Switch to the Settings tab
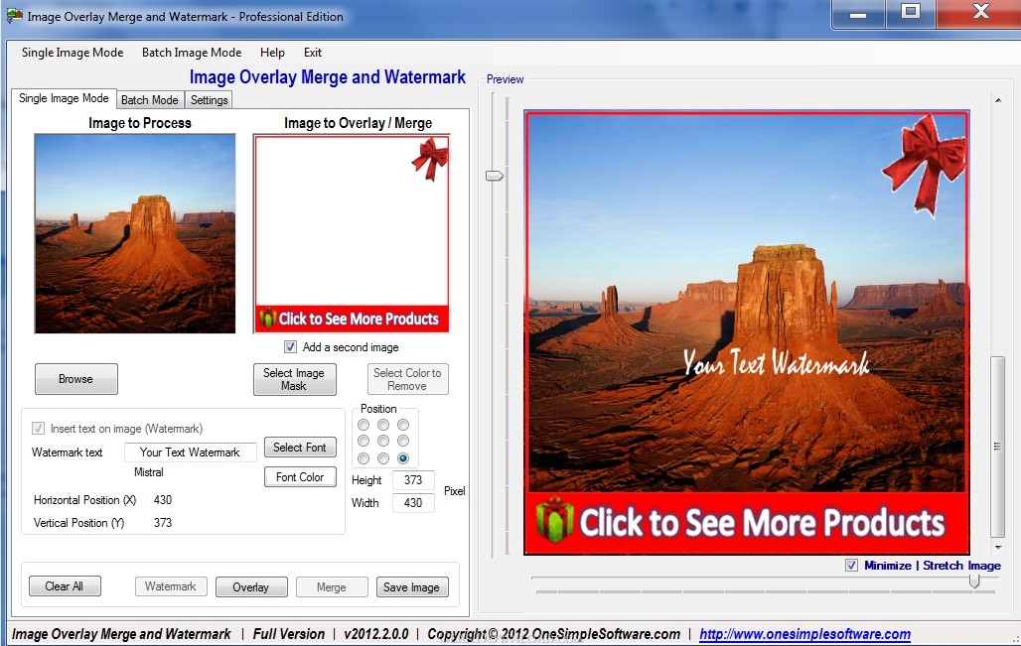The width and height of the screenshot is (1021, 646). pos(209,100)
